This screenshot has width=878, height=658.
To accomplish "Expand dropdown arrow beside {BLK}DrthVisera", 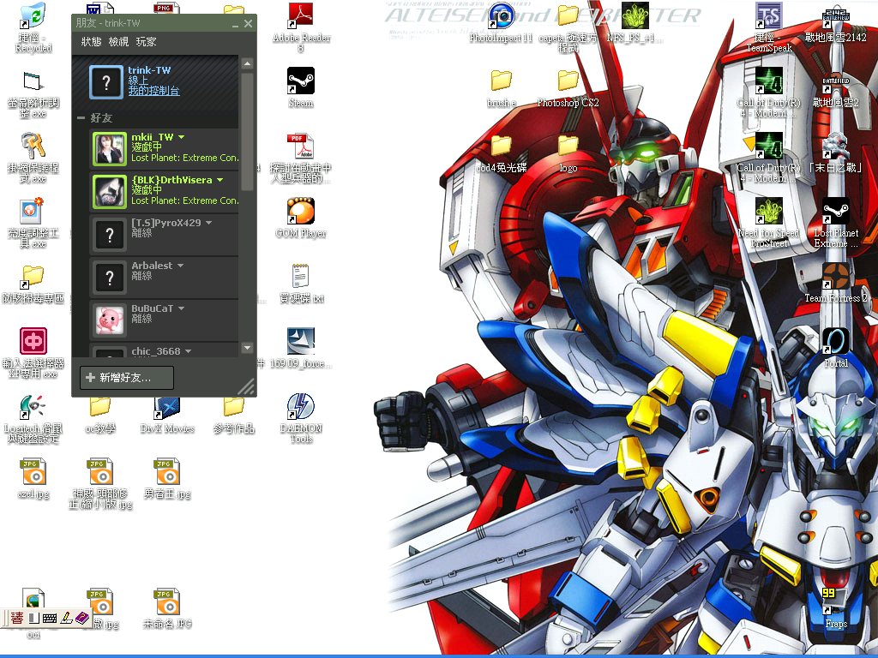I will pyautogui.click(x=220, y=180).
